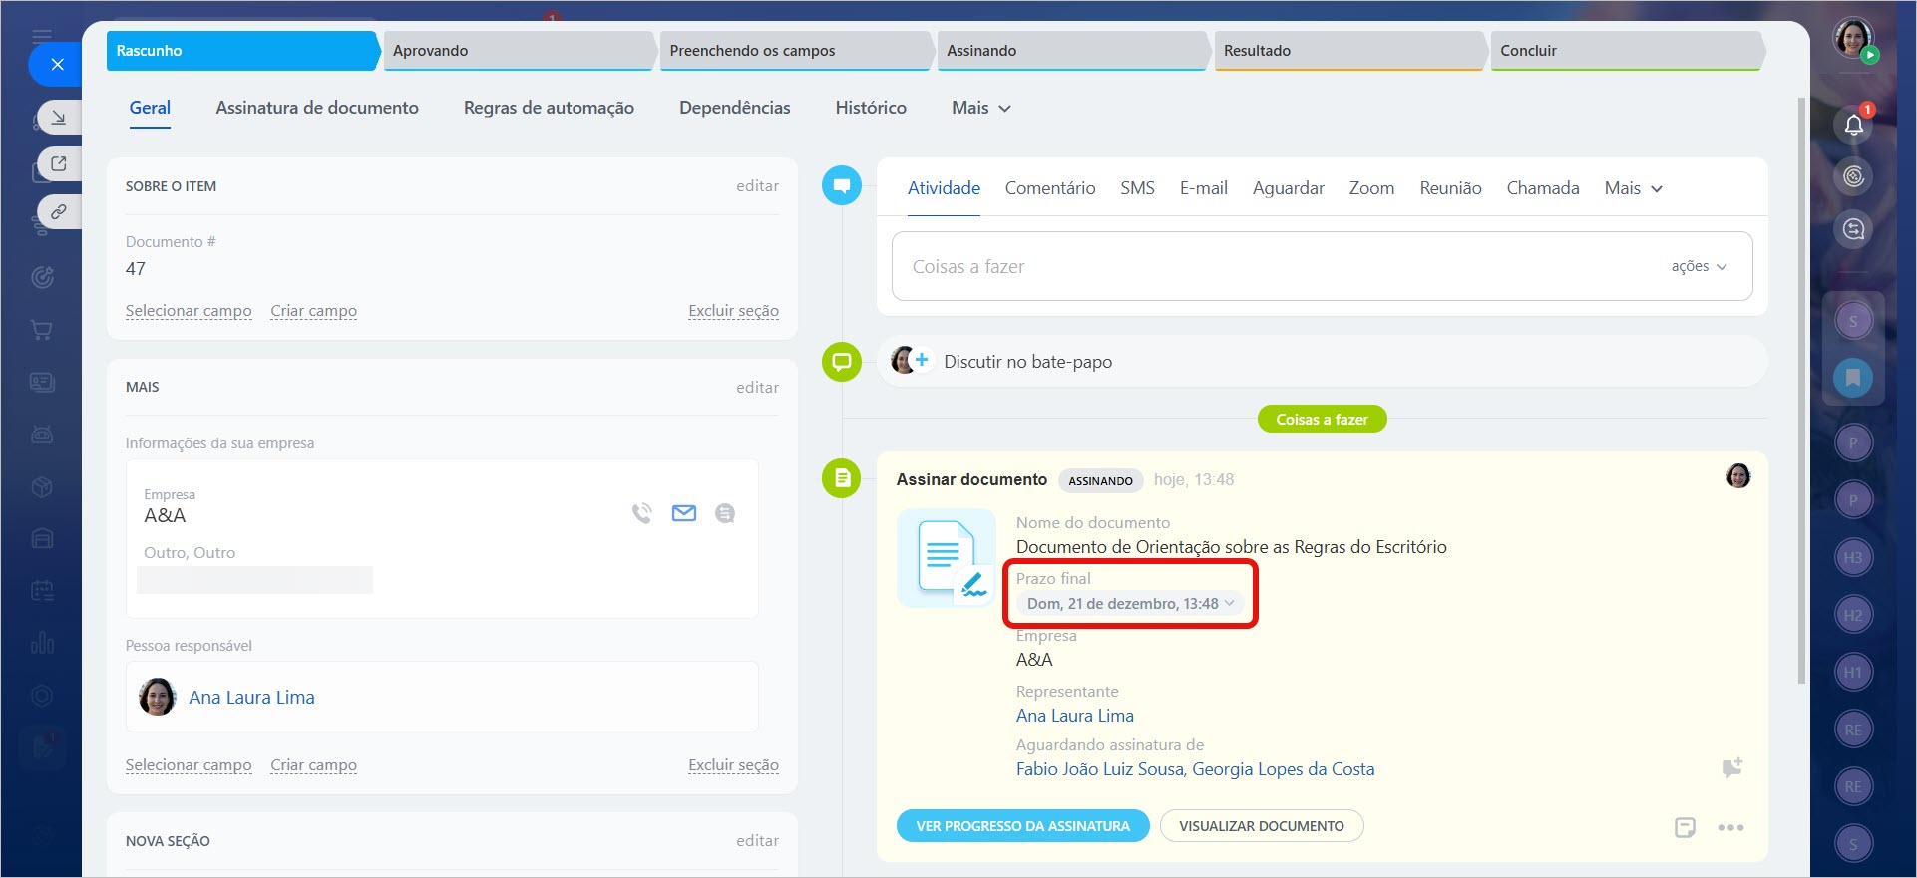This screenshot has height=878, width=1917.
Task: Click VISUALIZAR DOCUMENTO button
Action: tap(1261, 826)
